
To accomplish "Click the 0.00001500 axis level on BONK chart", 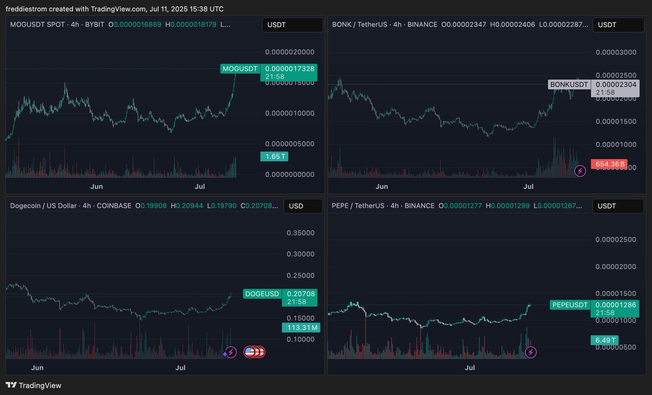I will tap(616, 122).
